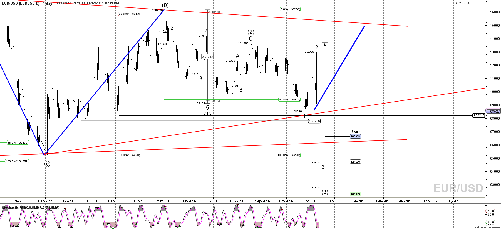
Task: Click corrective wave label "B"
Action: (241, 90)
